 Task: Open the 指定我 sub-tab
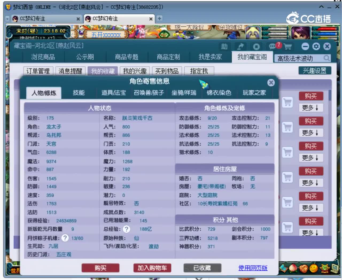(199, 71)
